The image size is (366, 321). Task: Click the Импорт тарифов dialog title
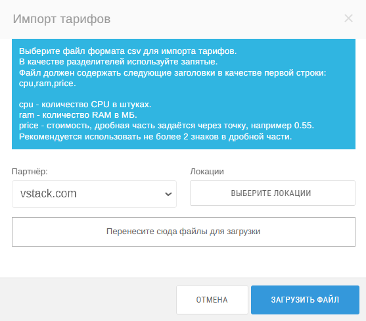pyautogui.click(x=62, y=19)
